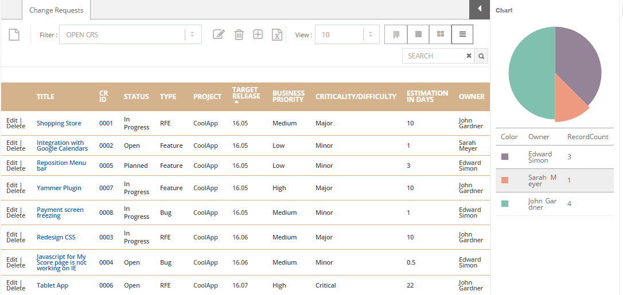Viewport: 623px width, 295px height.
Task: Click the new blank document icon
Action: pyautogui.click(x=14, y=34)
